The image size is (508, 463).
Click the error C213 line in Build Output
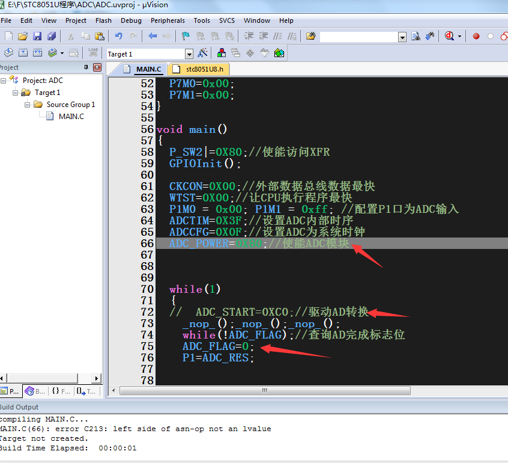point(136,429)
